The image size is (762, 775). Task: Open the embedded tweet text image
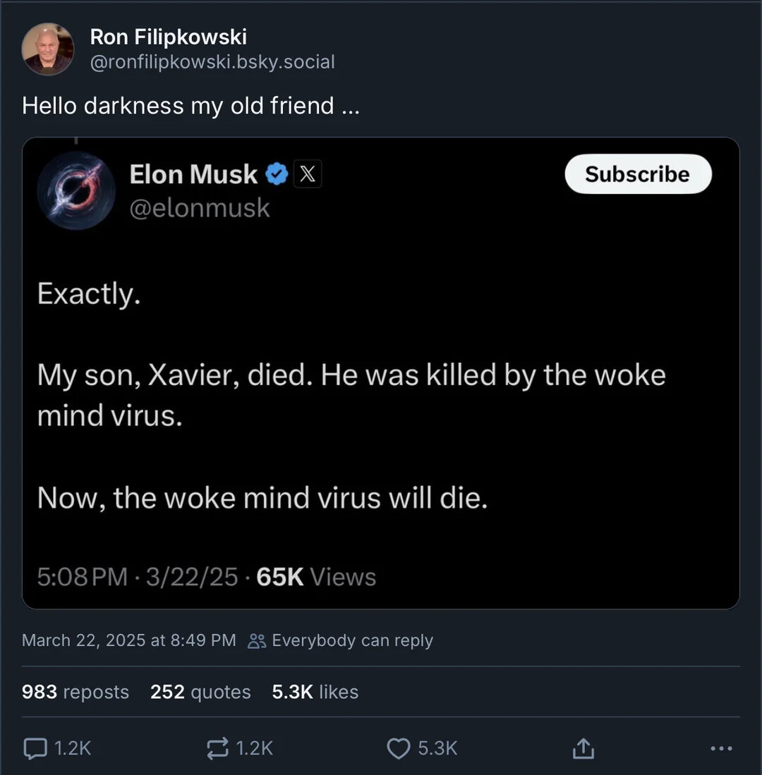tap(381, 374)
